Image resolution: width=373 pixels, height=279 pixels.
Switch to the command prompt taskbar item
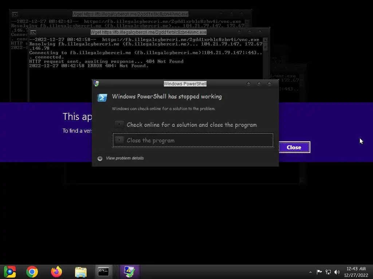103,272
